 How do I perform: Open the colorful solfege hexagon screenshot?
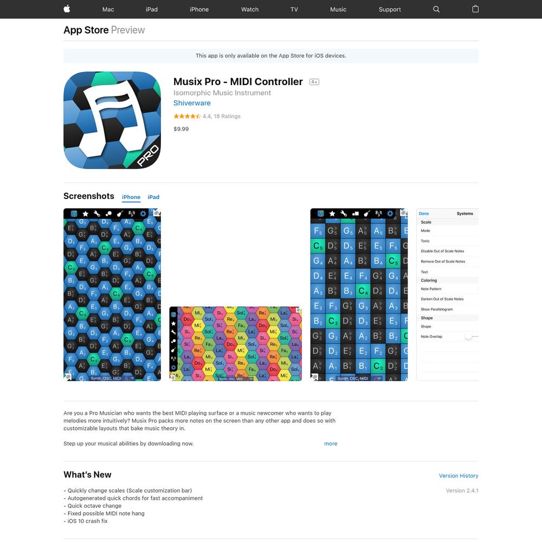point(235,344)
